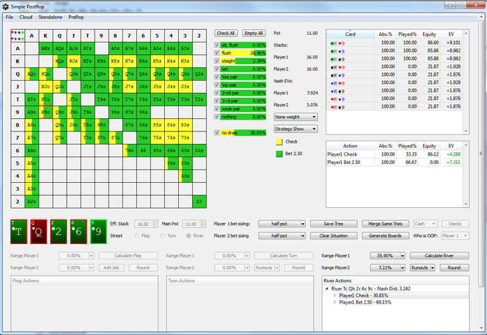Click the Empty All button
Screen dimensions: 487x335
click(x=254, y=33)
